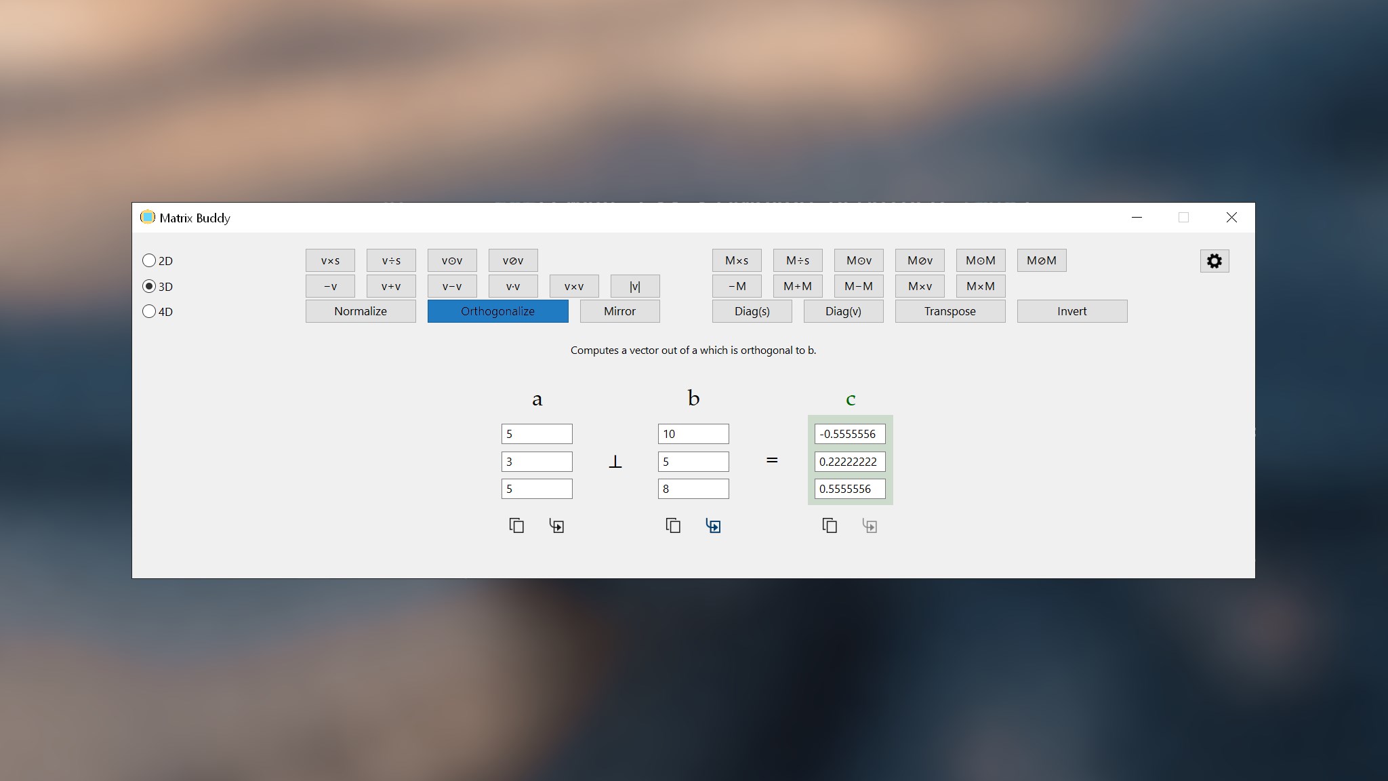Paste clipboard into vector a

[556, 525]
